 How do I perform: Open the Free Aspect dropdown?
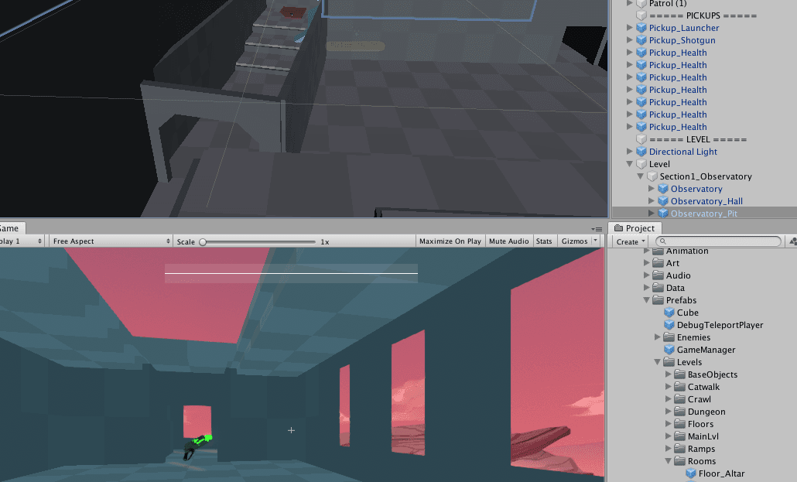[x=111, y=241]
